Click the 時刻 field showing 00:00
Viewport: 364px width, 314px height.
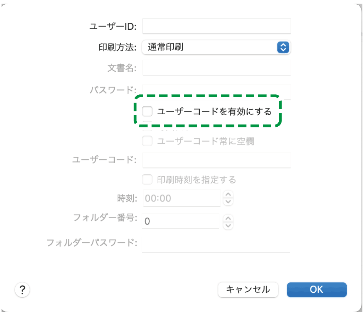[182, 198]
